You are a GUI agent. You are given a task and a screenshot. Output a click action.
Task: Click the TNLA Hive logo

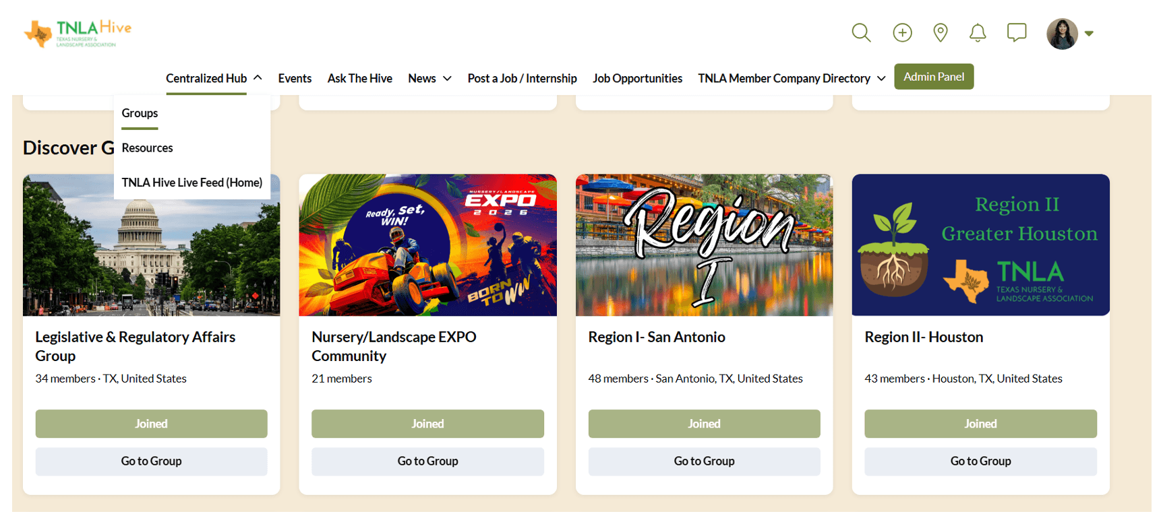(78, 33)
